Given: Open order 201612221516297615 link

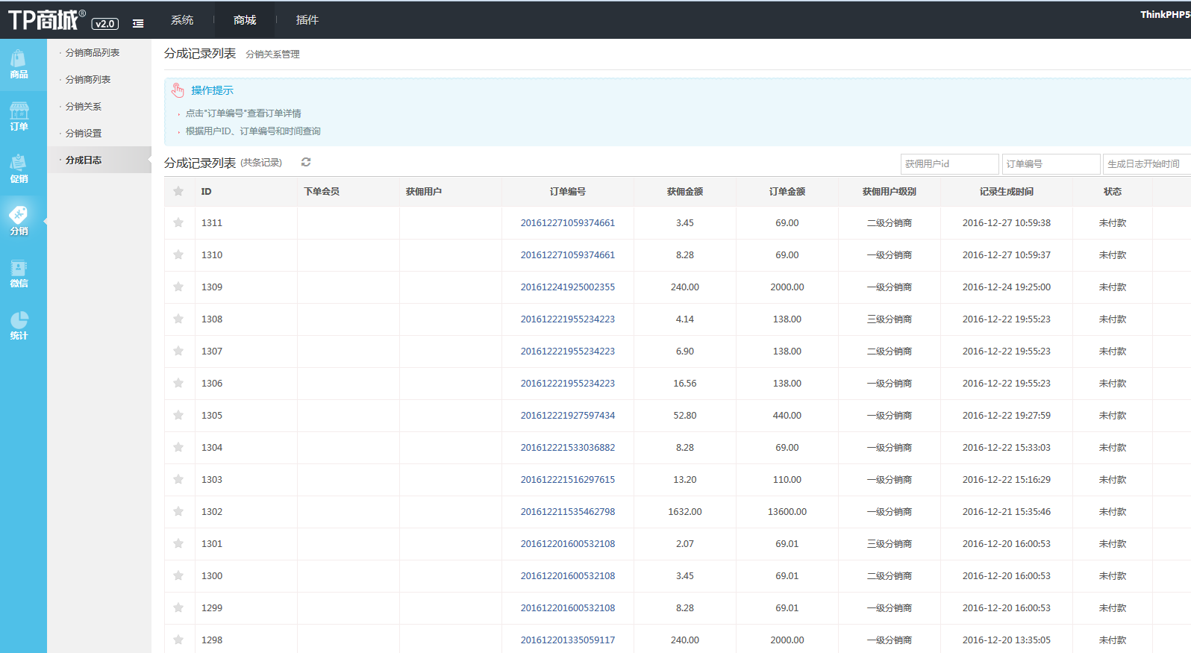Looking at the screenshot, I should 568,479.
